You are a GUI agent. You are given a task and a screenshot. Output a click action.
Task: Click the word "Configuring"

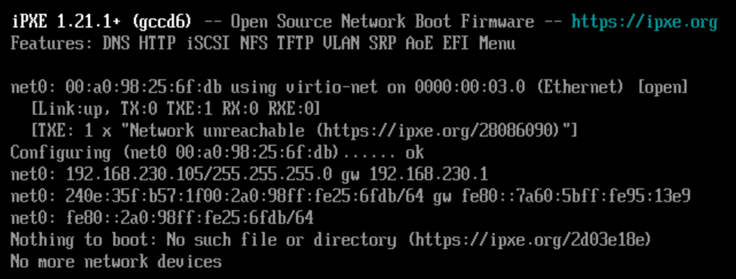click(x=61, y=153)
